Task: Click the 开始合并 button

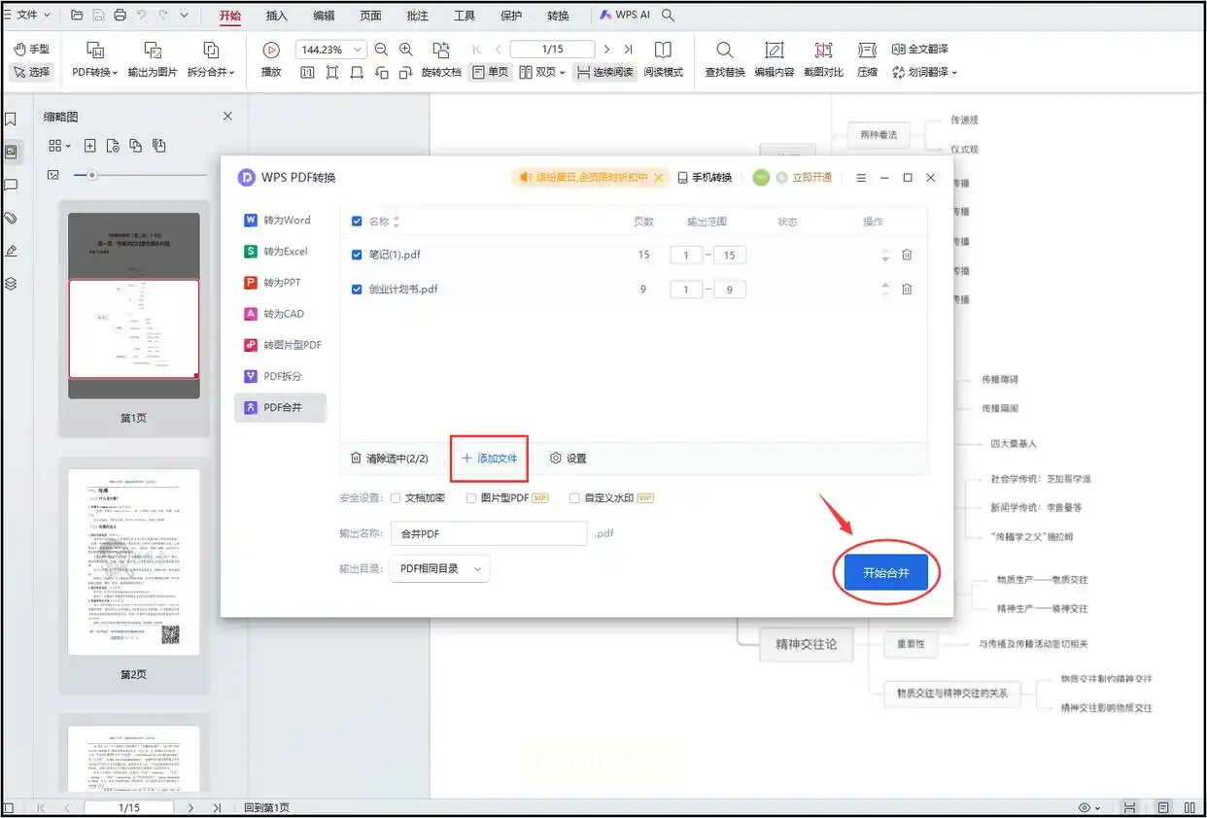Action: (x=886, y=573)
